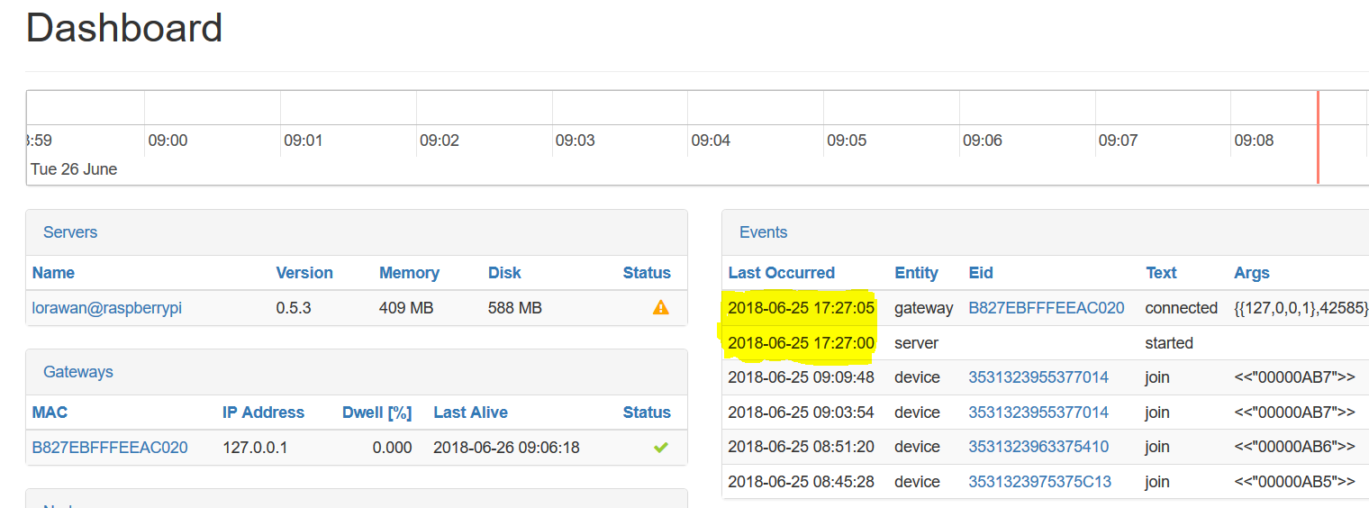This screenshot has width=1369, height=508.
Task: Click the 0.5.3 version value
Action: [x=294, y=308]
